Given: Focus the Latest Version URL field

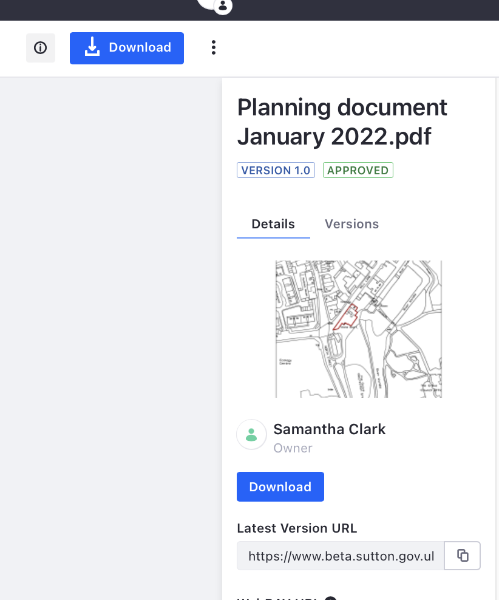Looking at the screenshot, I should point(341,556).
